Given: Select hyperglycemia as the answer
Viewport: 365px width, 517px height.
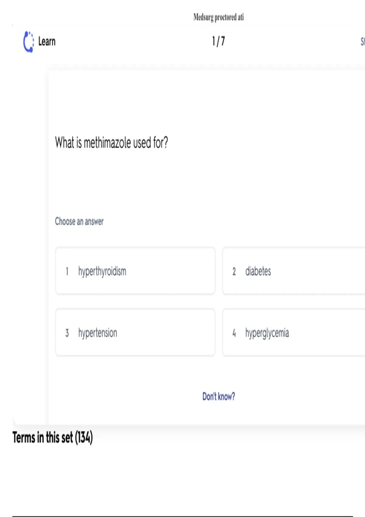Looking at the screenshot, I should [294, 332].
